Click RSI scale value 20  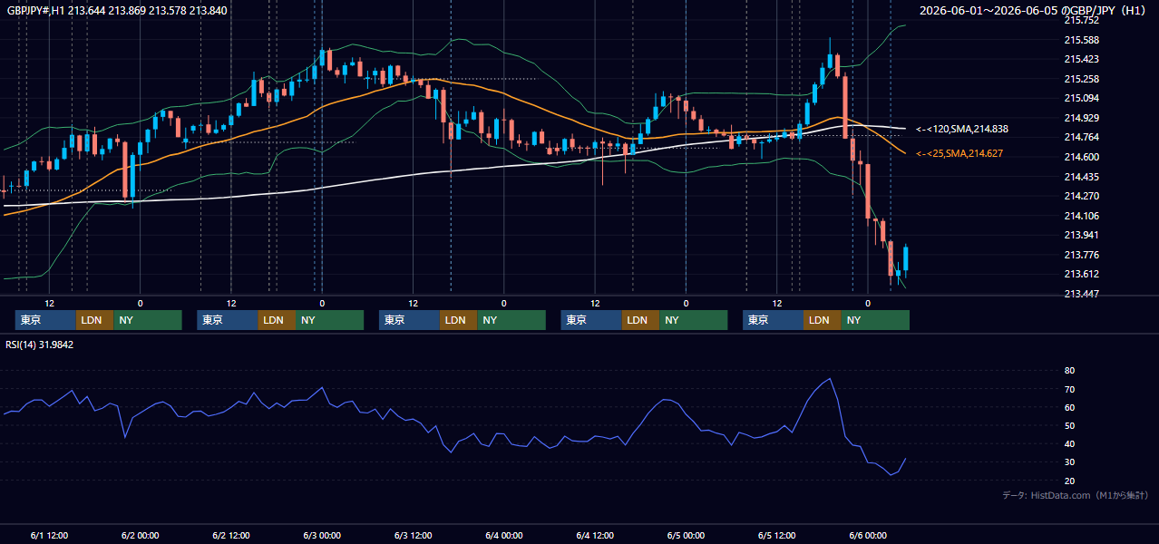1069,481
